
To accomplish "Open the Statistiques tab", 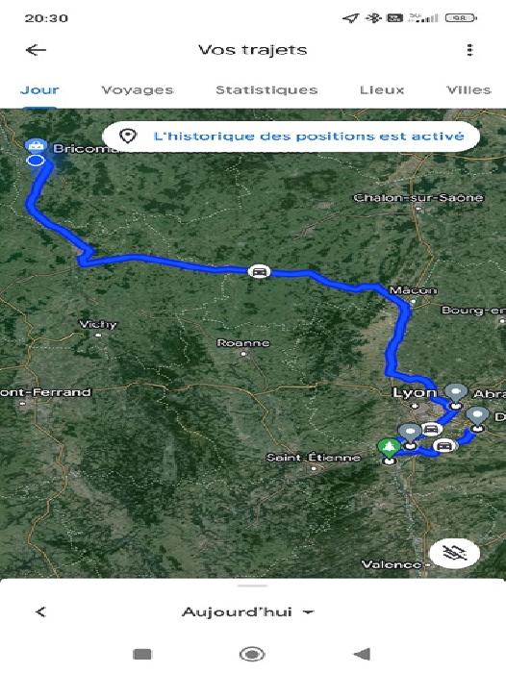I will coord(266,90).
